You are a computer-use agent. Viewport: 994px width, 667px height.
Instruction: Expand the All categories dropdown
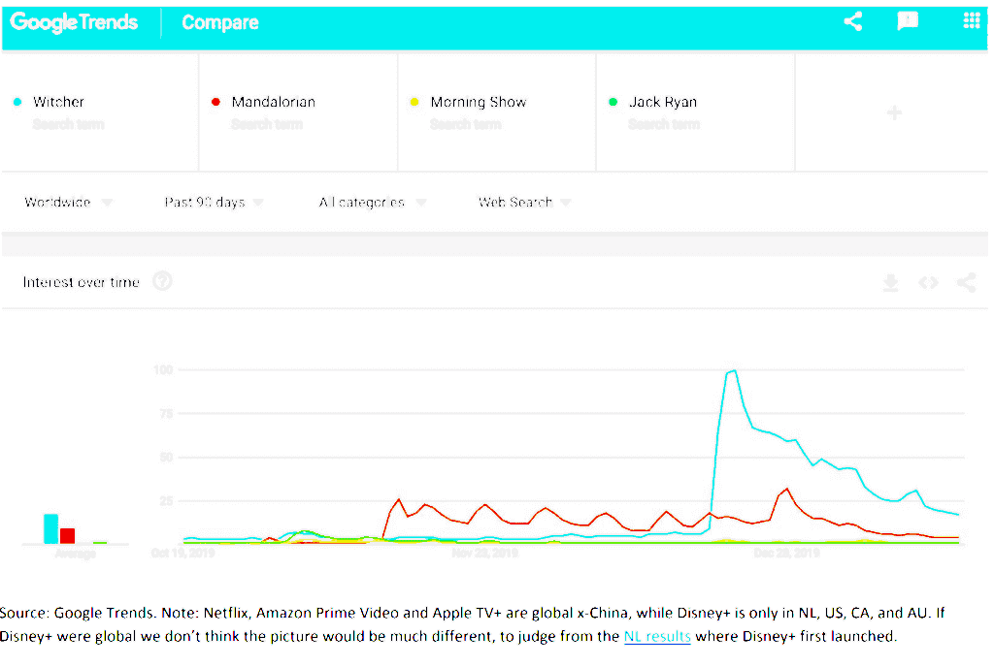372,203
